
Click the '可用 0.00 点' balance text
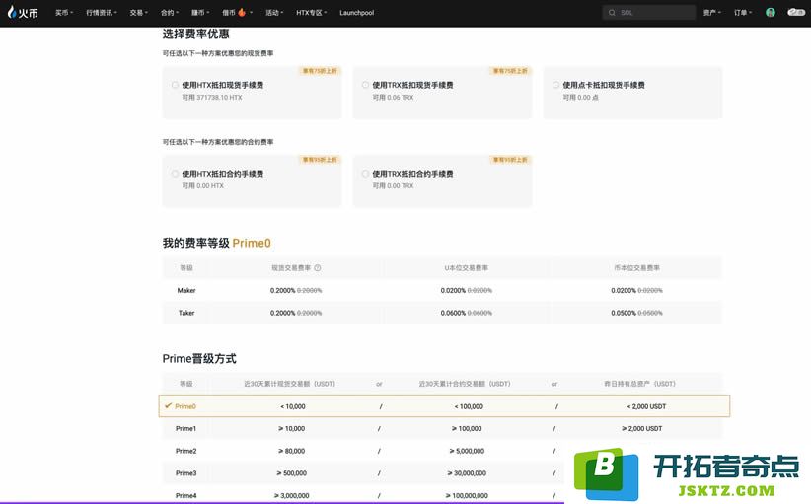coord(580,98)
